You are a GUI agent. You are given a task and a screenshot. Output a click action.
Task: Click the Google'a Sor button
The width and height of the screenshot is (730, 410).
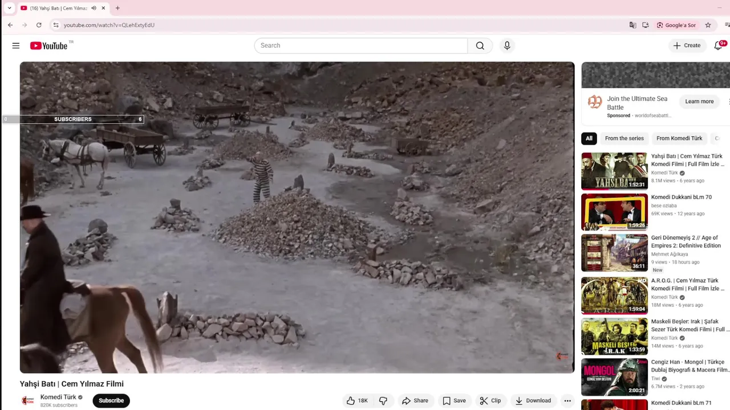[x=676, y=25]
